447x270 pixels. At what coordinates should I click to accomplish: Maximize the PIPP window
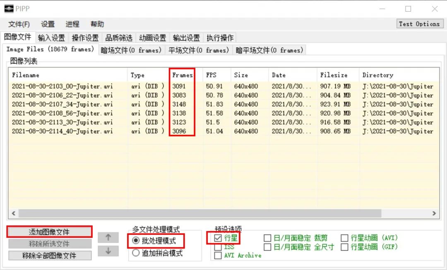(408, 9)
